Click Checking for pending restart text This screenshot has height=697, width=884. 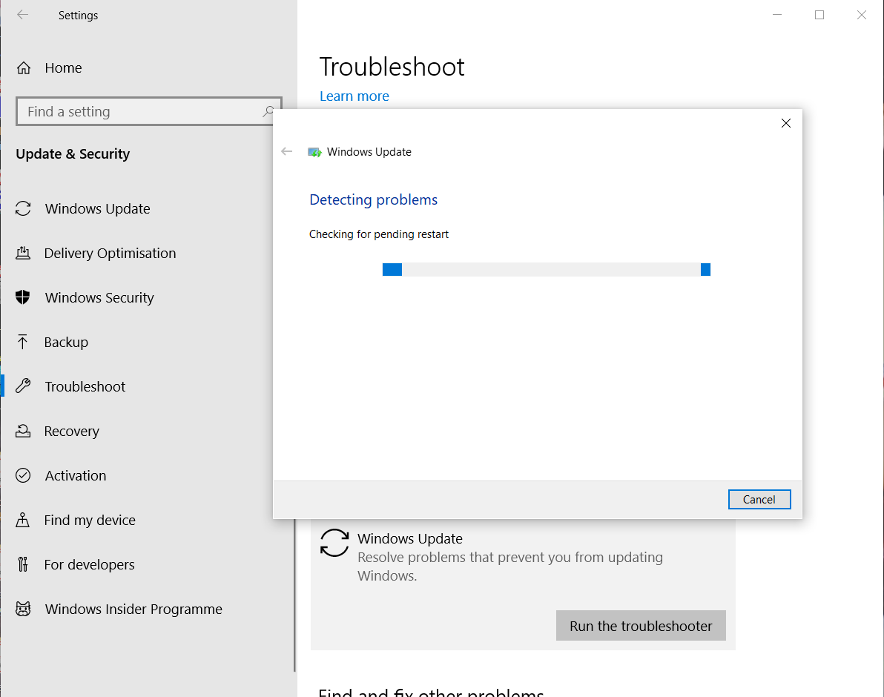coord(379,234)
